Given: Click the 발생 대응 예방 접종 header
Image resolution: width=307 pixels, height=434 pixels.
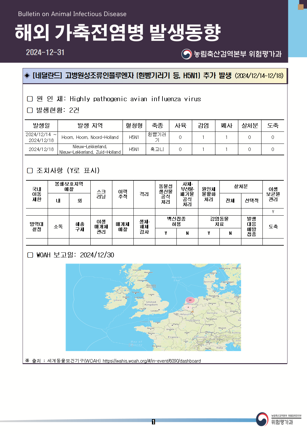Looking at the screenshot, I should tap(252, 227).
